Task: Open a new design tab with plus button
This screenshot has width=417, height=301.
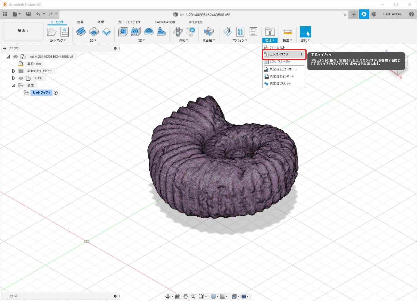Action: [354, 14]
